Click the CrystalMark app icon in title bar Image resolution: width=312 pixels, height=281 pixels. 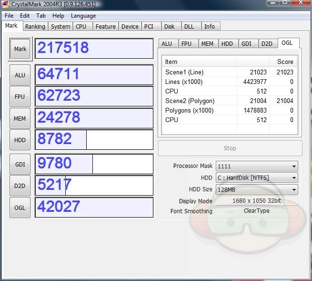point(6,4)
